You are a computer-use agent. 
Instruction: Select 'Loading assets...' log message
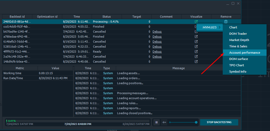click(128, 73)
